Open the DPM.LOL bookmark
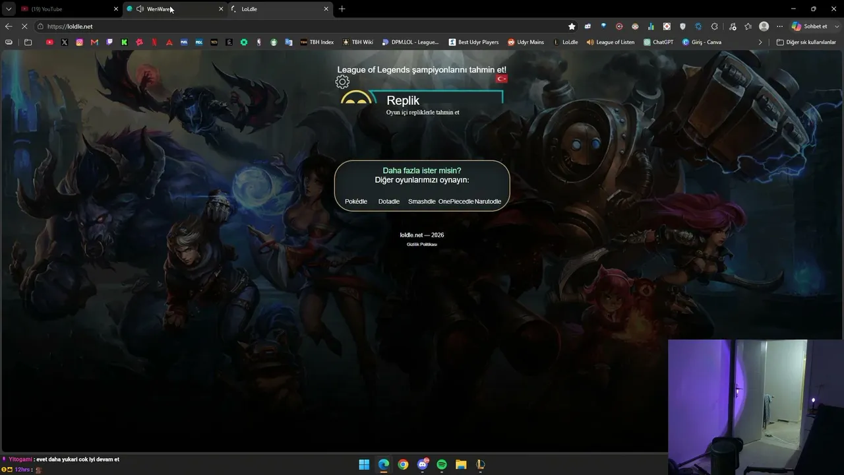The image size is (844, 475). (x=410, y=42)
